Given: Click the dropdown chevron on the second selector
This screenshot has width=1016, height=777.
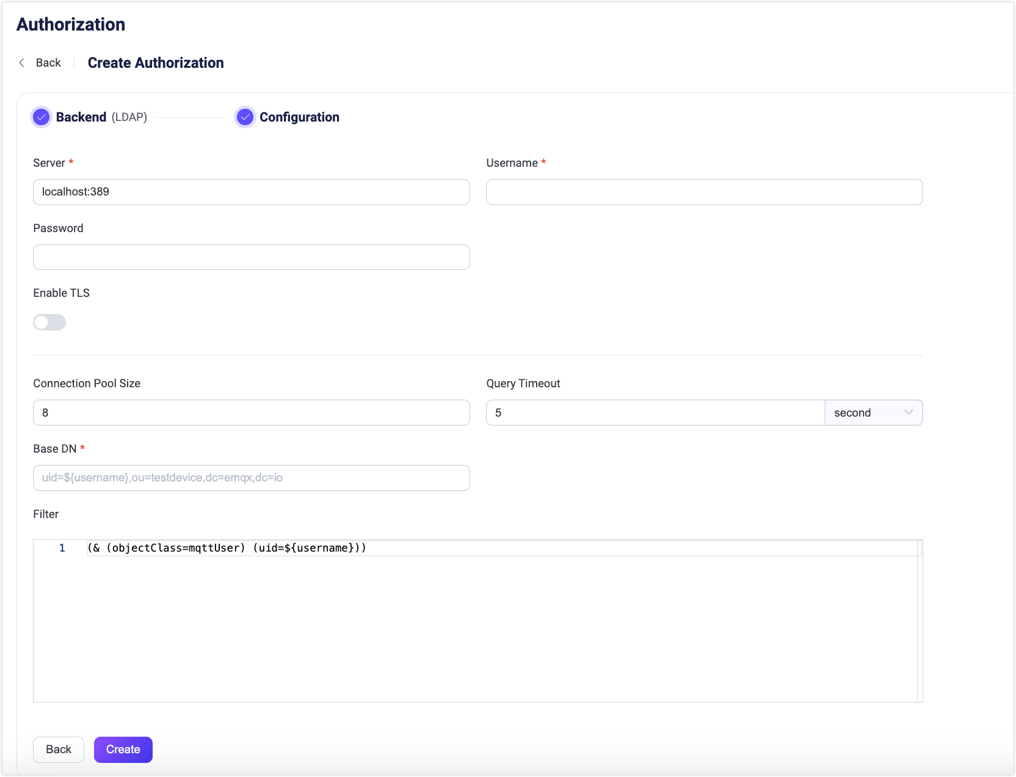Looking at the screenshot, I should tap(908, 412).
